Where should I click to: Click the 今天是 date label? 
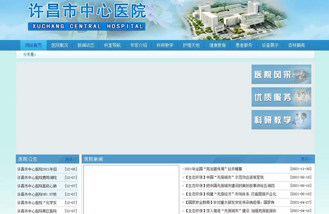click(x=30, y=54)
